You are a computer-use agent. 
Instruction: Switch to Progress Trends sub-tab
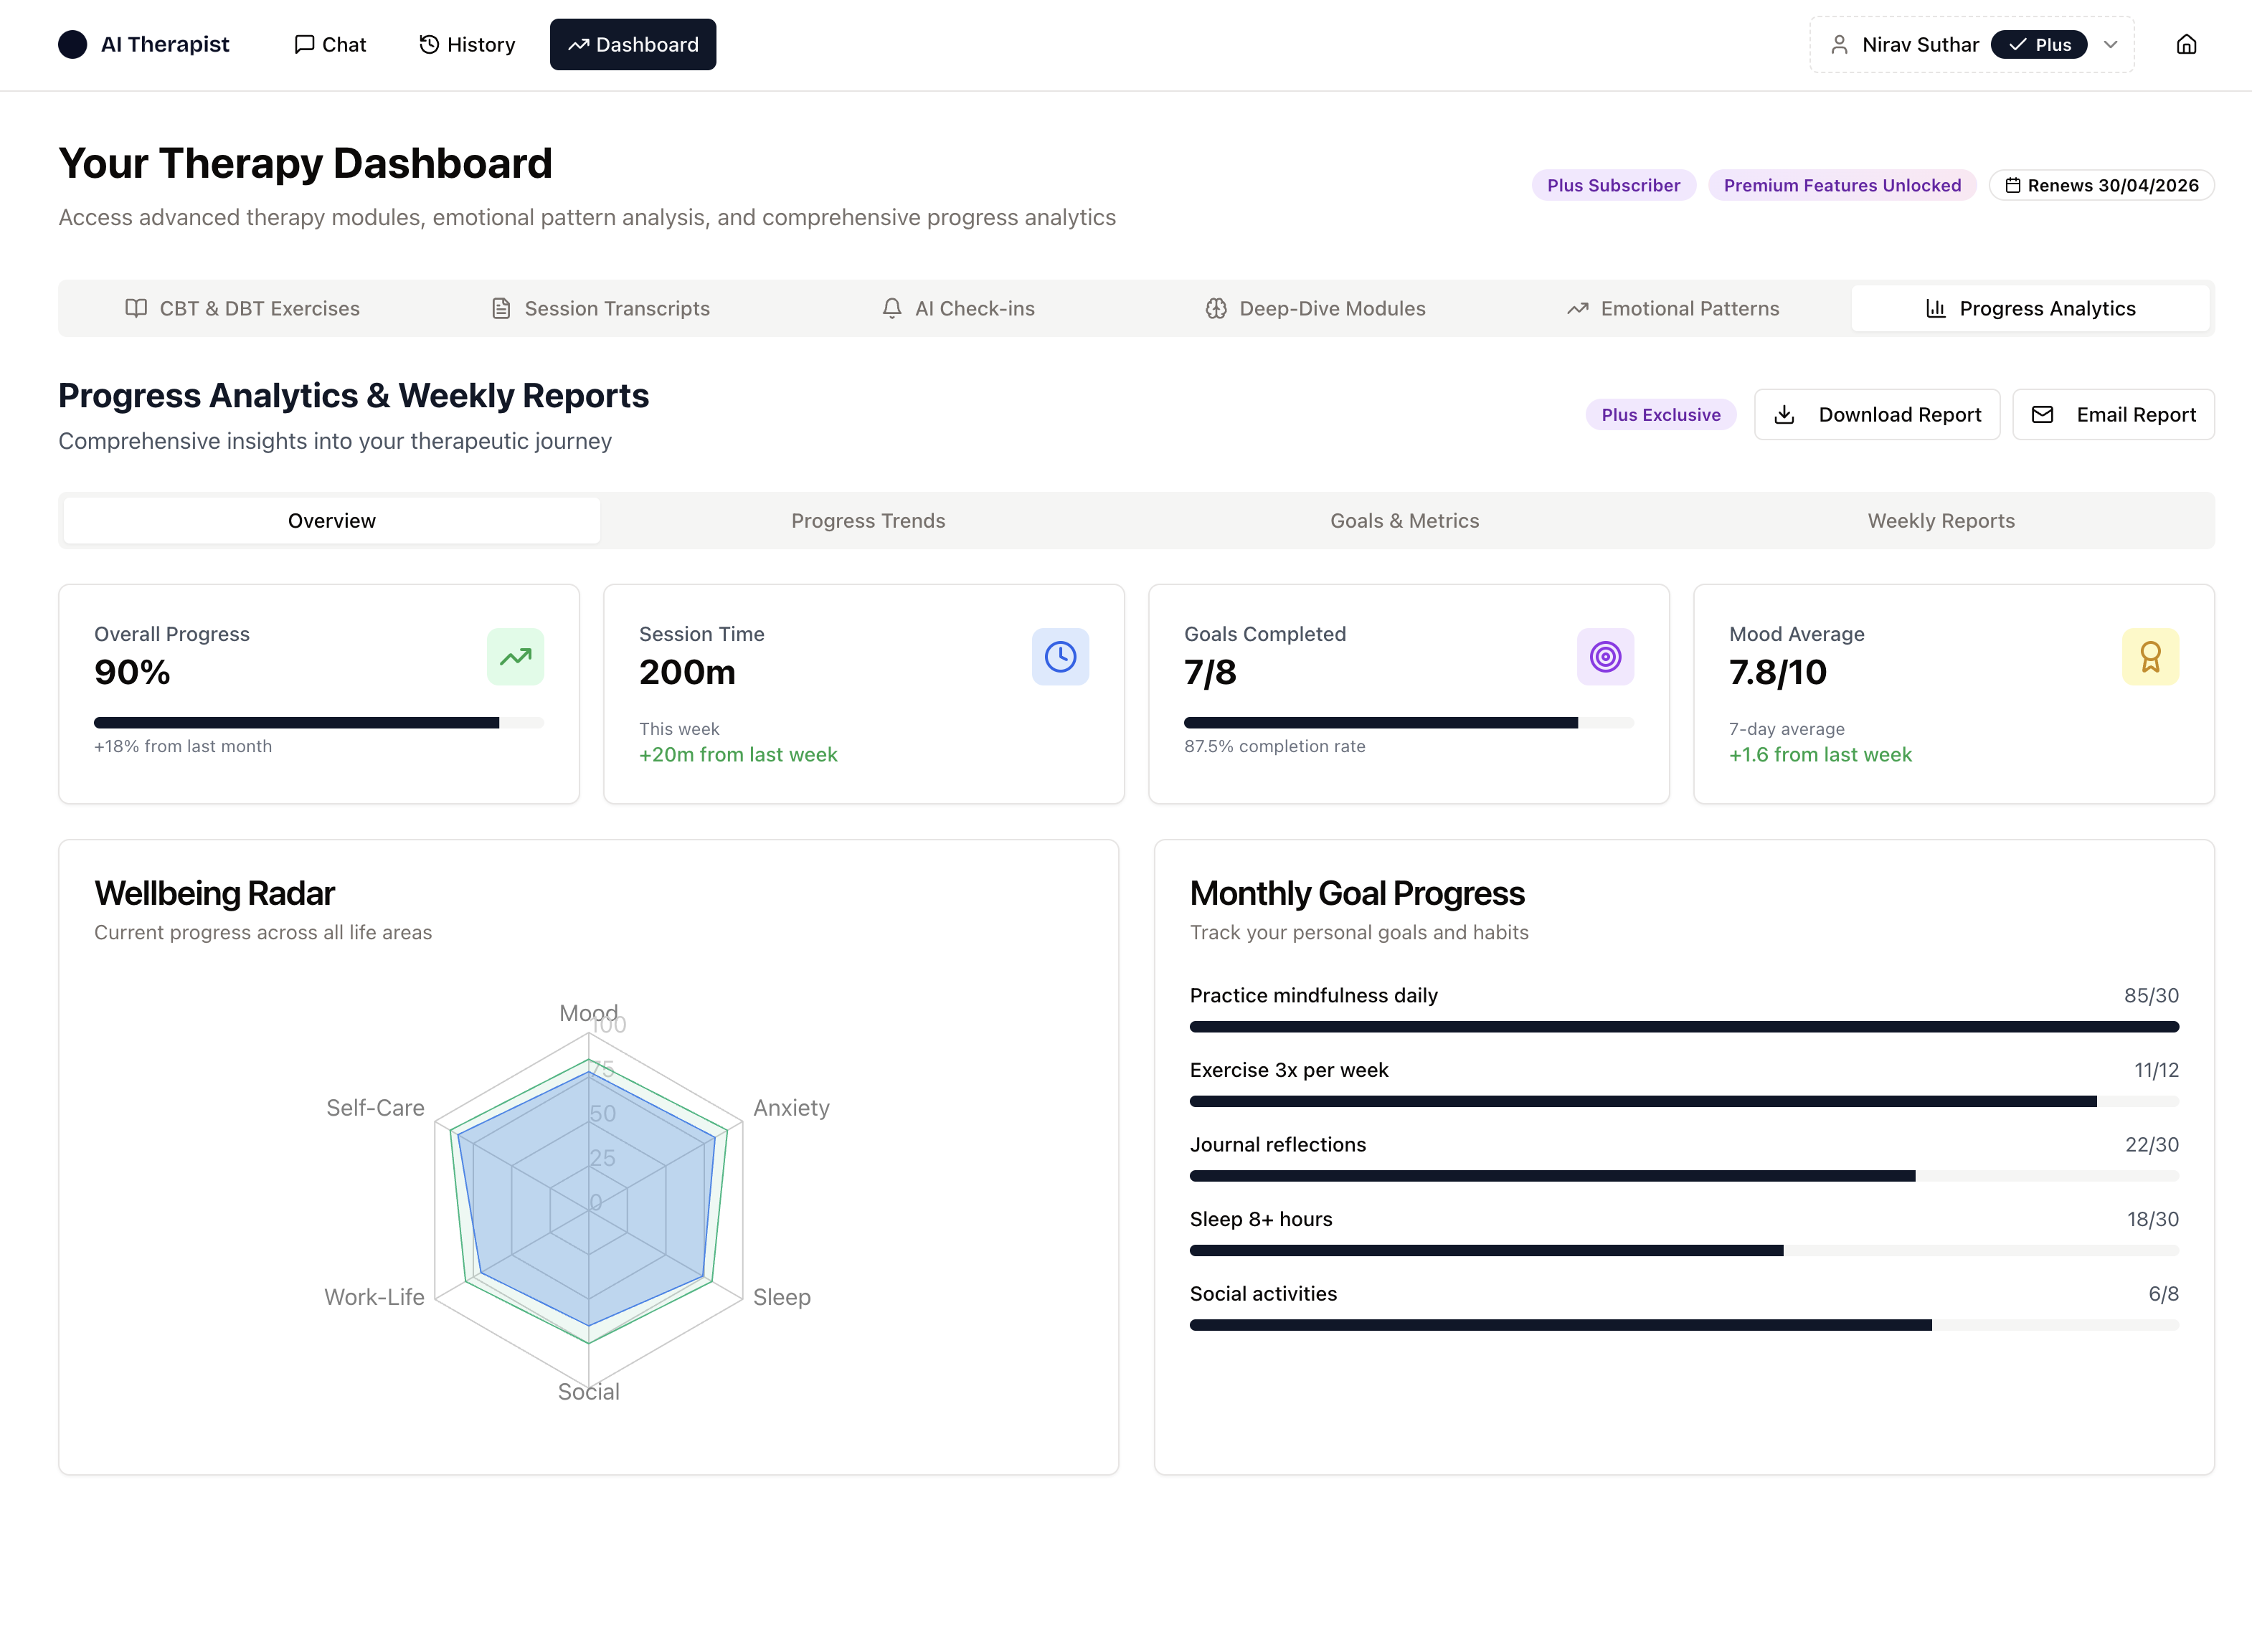point(868,520)
